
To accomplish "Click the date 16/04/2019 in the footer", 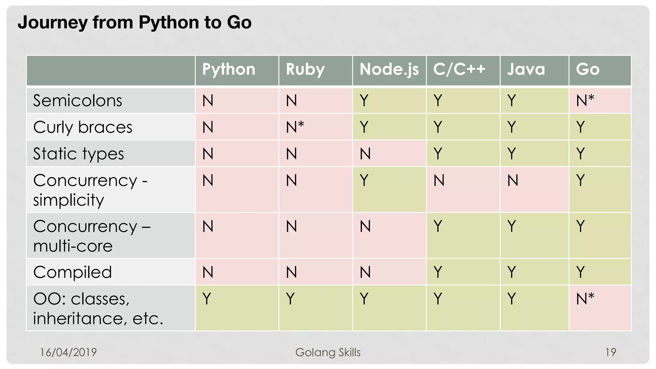I will 68,352.
